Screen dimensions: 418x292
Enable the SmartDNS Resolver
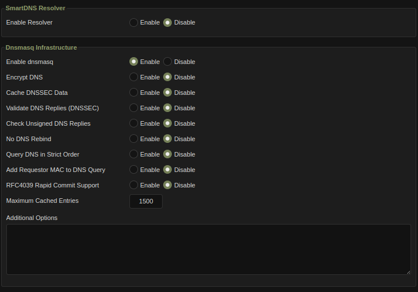coord(133,22)
